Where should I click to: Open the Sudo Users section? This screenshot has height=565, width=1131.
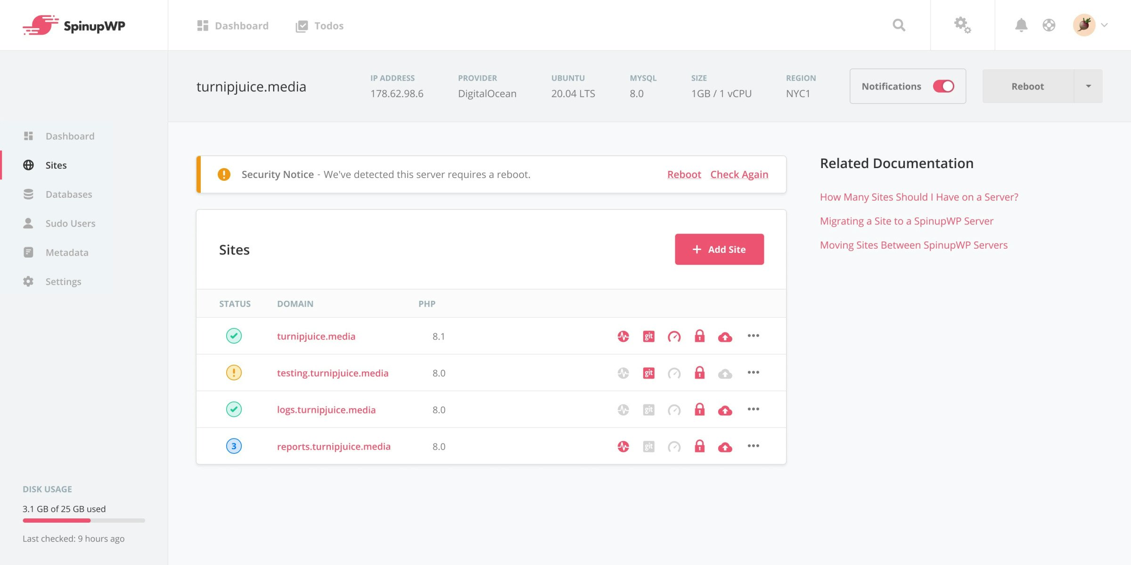(x=70, y=223)
